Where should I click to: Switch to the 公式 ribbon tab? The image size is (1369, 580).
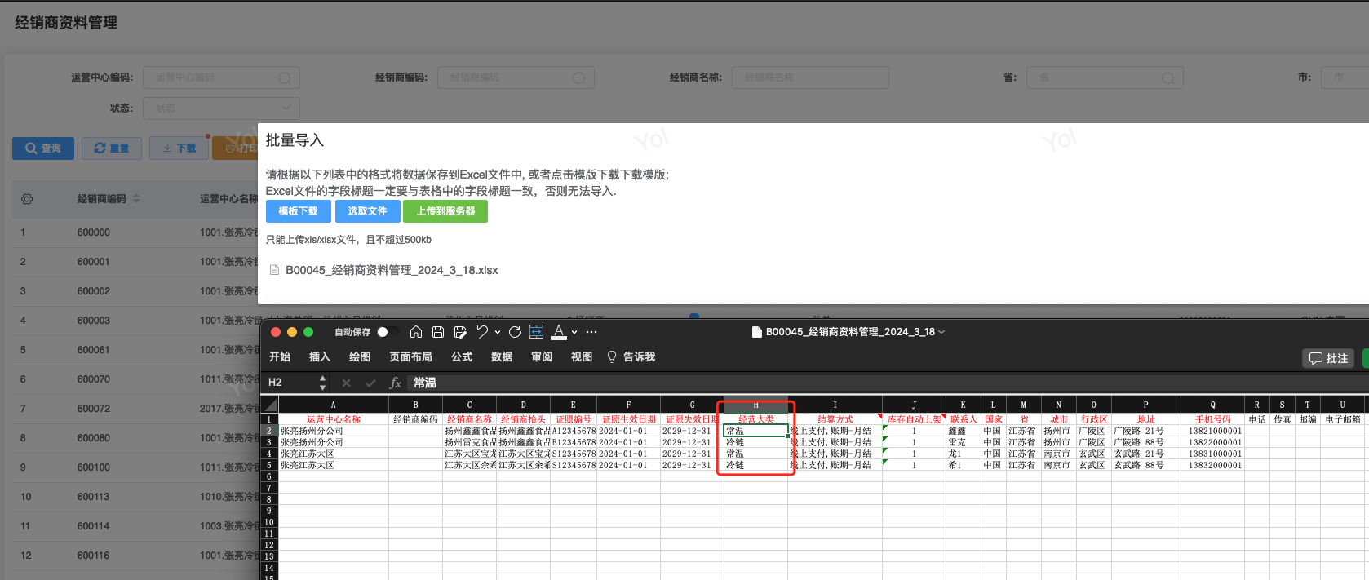(x=462, y=357)
